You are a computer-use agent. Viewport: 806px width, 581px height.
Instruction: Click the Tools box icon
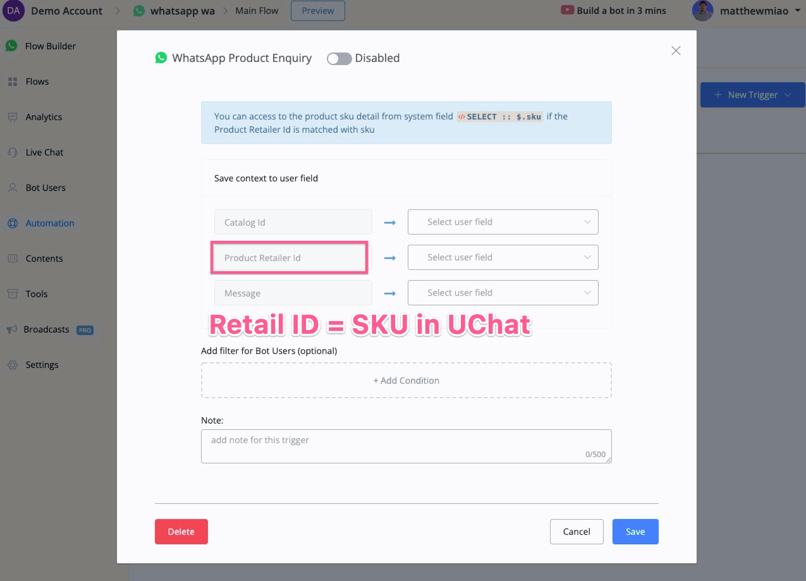[12, 294]
